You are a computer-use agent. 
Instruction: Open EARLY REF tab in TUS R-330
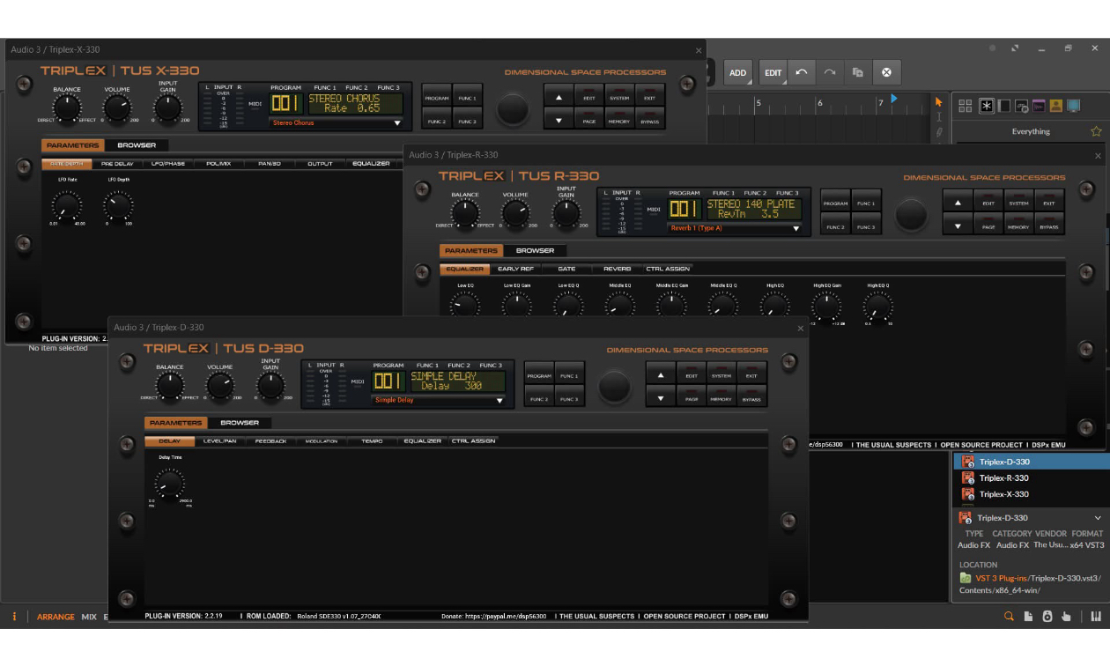click(x=515, y=269)
